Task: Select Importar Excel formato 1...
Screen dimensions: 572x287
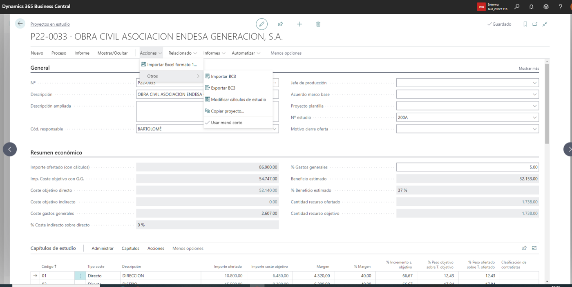Action: (172, 64)
